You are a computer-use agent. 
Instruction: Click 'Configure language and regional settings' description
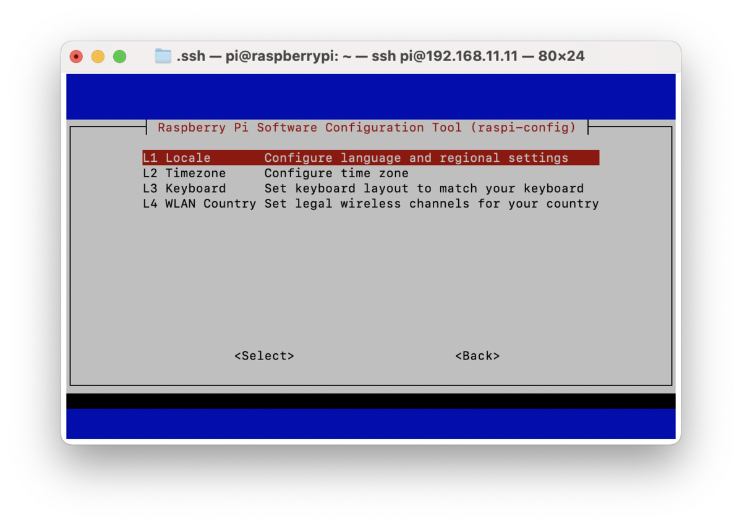pyautogui.click(x=416, y=157)
